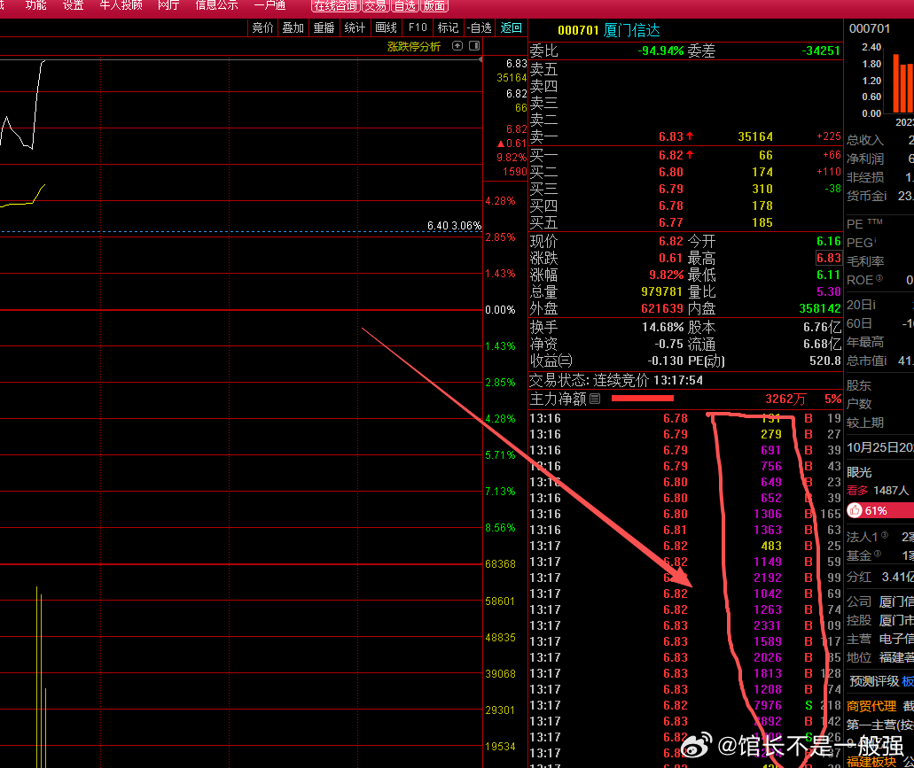Select the 叠加 toolbar item

(293, 28)
